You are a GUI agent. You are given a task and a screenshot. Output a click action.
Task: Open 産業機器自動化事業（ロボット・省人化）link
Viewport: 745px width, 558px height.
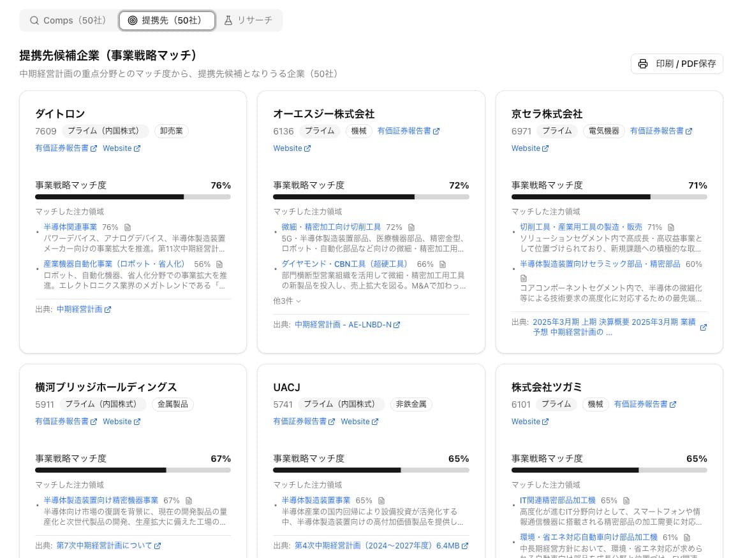coord(114,264)
